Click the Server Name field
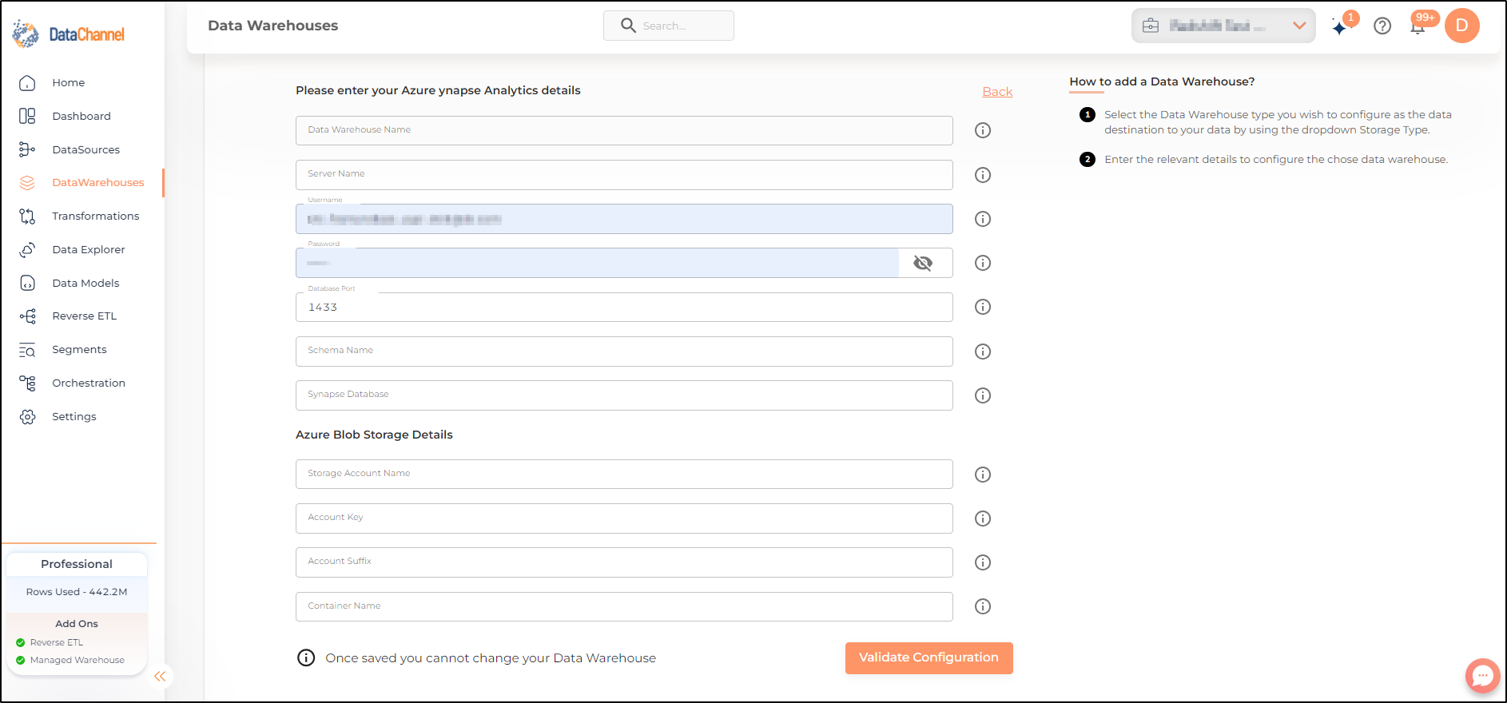 624,174
